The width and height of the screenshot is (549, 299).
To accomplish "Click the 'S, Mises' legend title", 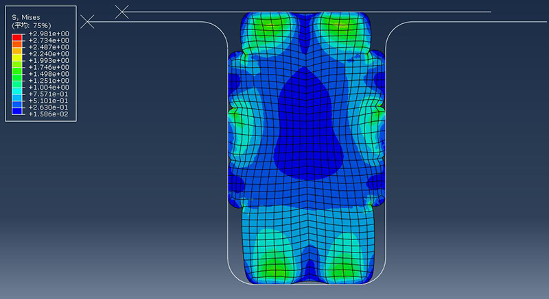I will (27, 17).
